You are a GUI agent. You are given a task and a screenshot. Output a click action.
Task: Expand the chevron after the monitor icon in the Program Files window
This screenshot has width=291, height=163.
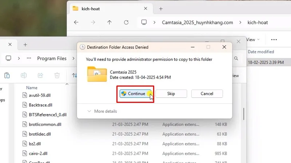(19, 58)
